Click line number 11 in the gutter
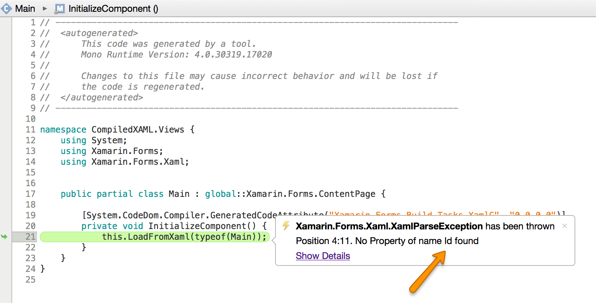This screenshot has height=303, width=596. click(30, 129)
